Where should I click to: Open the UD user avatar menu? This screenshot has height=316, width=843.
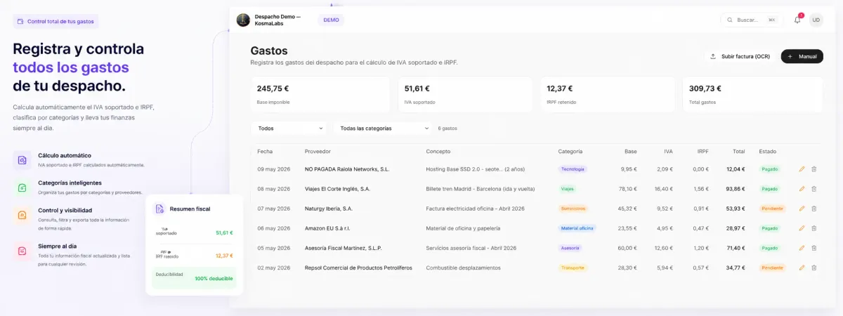tap(816, 20)
